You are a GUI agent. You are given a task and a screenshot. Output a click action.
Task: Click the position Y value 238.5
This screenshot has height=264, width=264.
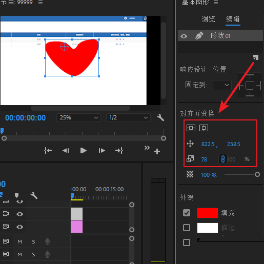click(233, 144)
